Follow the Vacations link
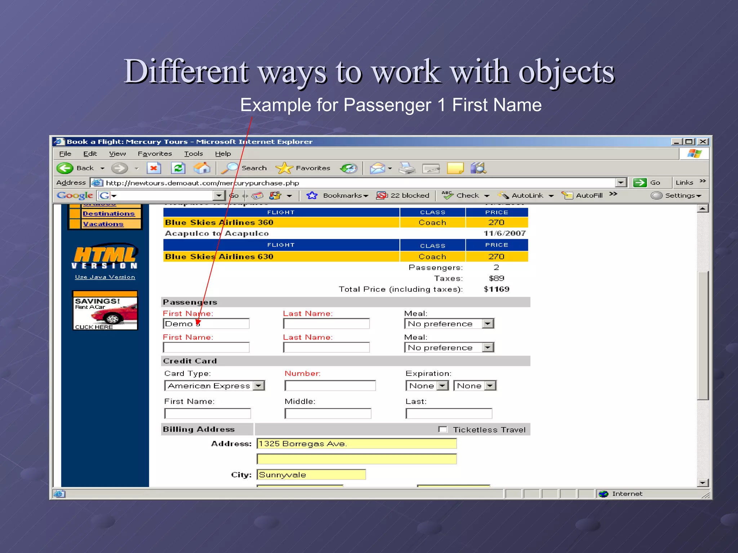 click(x=103, y=224)
